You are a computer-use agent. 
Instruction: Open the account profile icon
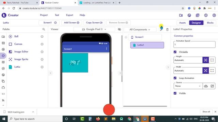point(214,15)
